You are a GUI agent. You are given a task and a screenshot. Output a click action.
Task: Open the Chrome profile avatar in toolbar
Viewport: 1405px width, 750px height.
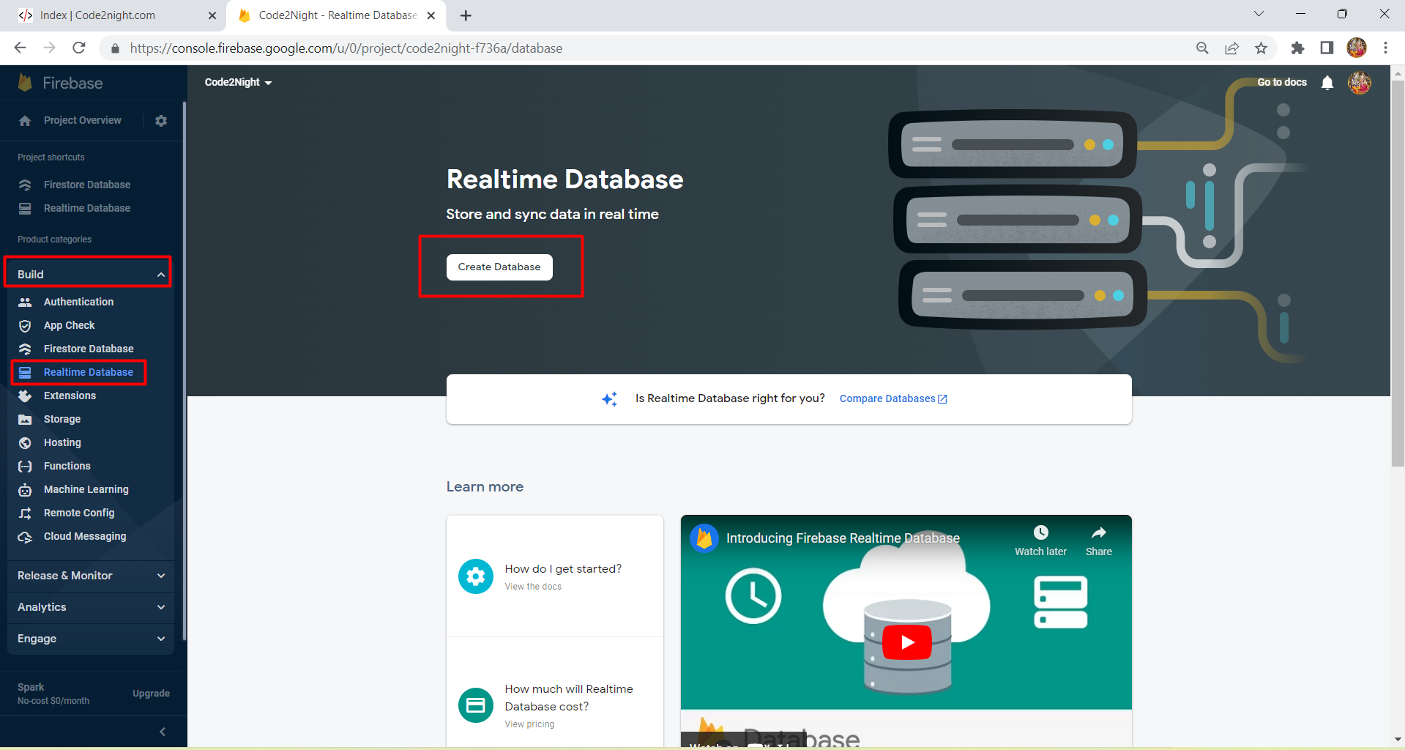pos(1357,48)
